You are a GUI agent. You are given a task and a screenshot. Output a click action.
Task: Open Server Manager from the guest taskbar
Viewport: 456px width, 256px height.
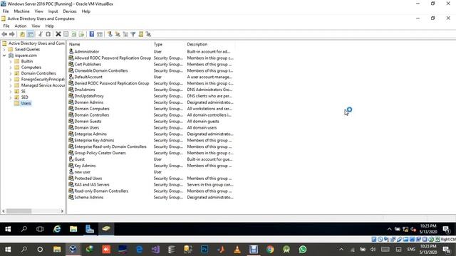90,229
